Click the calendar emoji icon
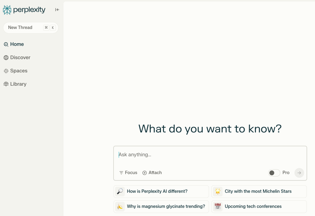315x216 pixels. click(x=218, y=207)
